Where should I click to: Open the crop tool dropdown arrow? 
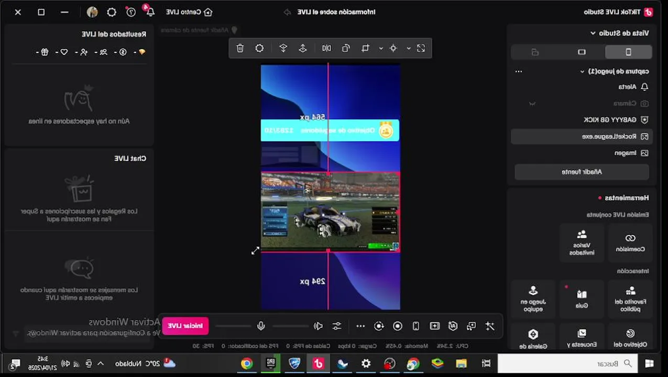pos(381,48)
